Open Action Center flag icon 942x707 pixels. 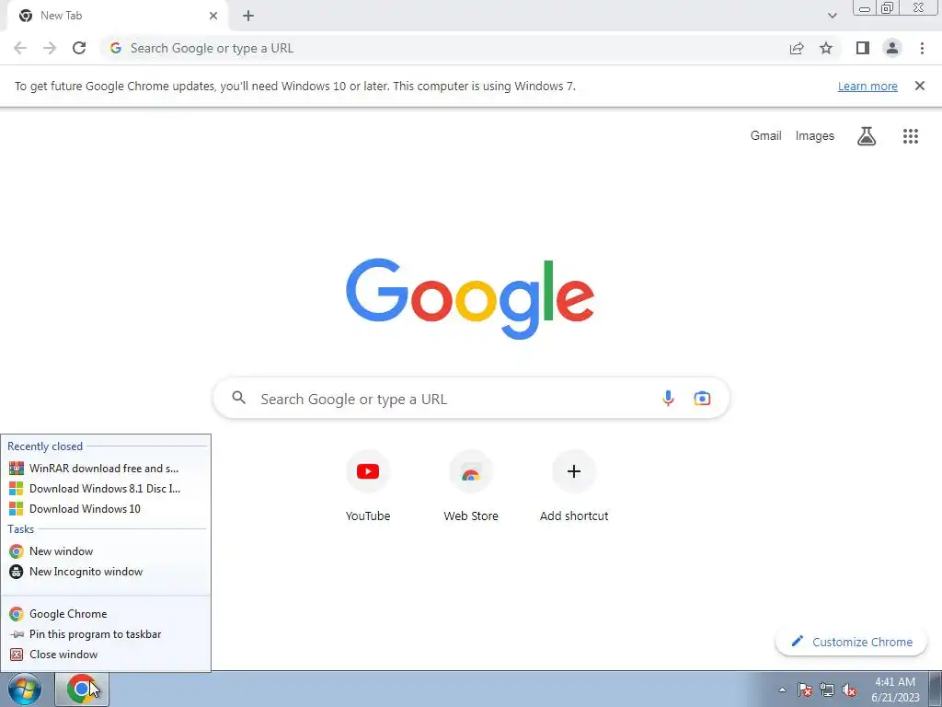click(805, 690)
